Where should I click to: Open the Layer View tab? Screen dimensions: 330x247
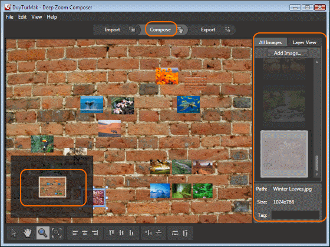[x=304, y=42]
